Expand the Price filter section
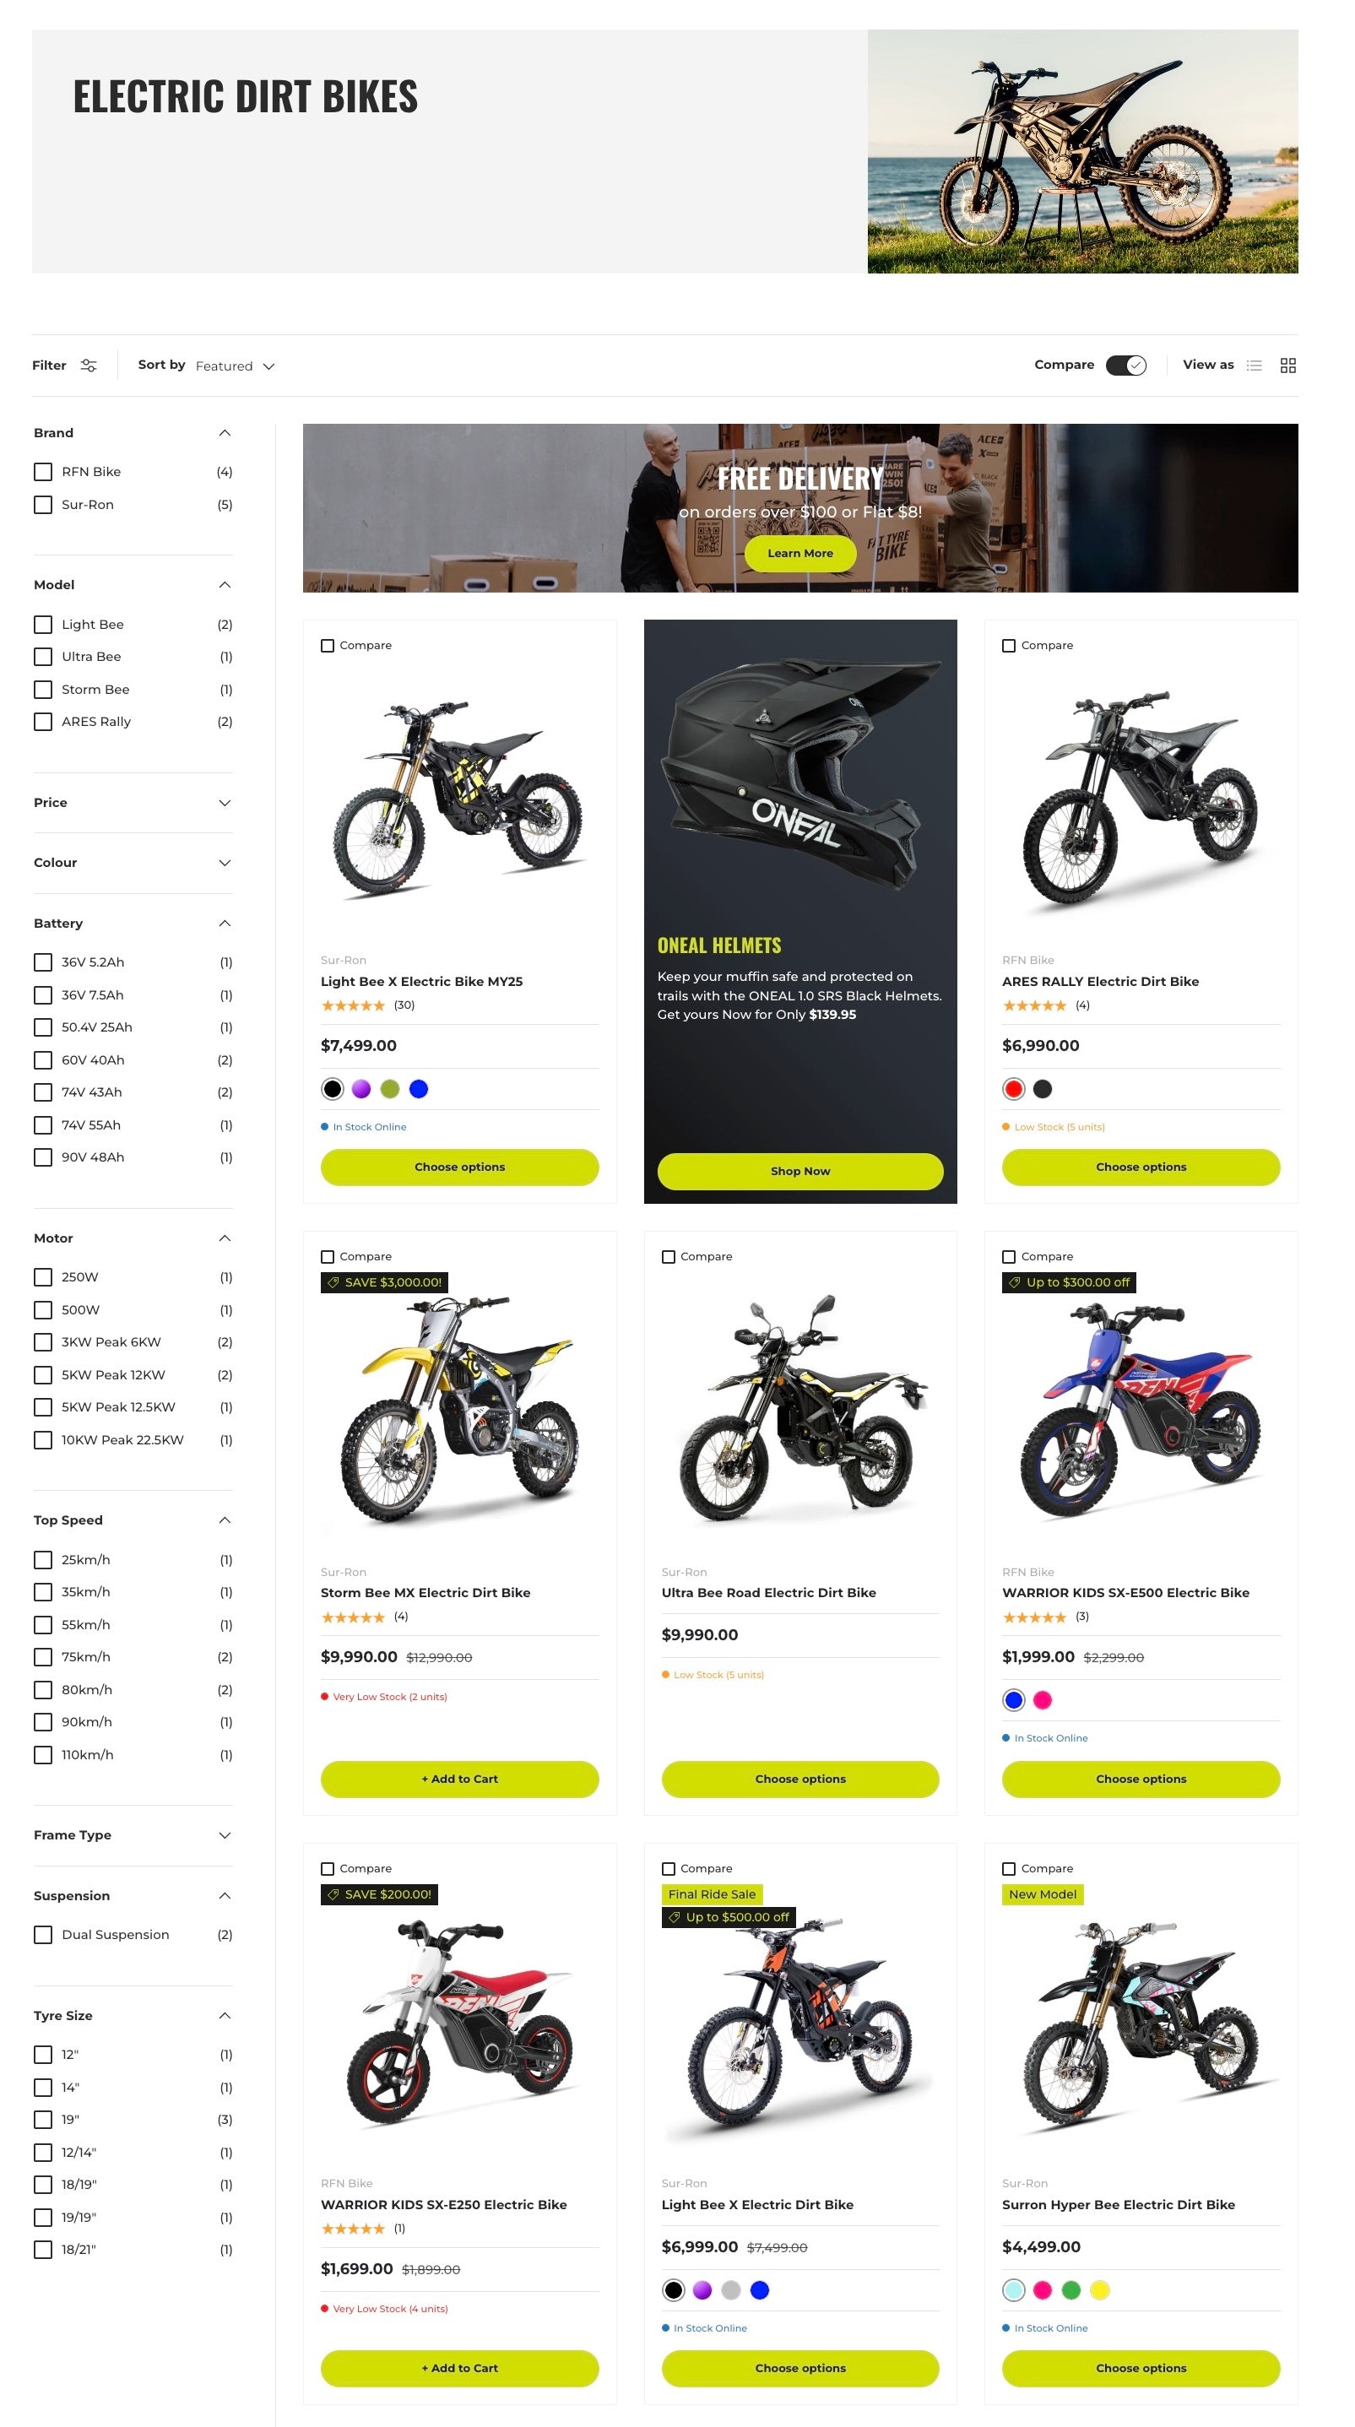Screen dimensions: 1355x2427 click(x=133, y=803)
